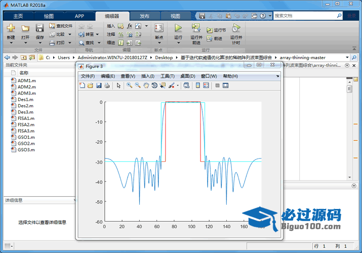Open Insert (插入) menu in Figure 3
The width and height of the screenshot is (362, 253).
pyautogui.click(x=148, y=76)
